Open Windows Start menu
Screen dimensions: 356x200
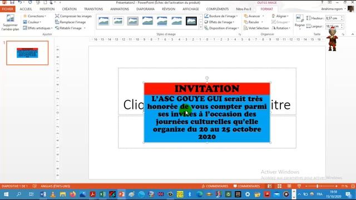coord(6,194)
